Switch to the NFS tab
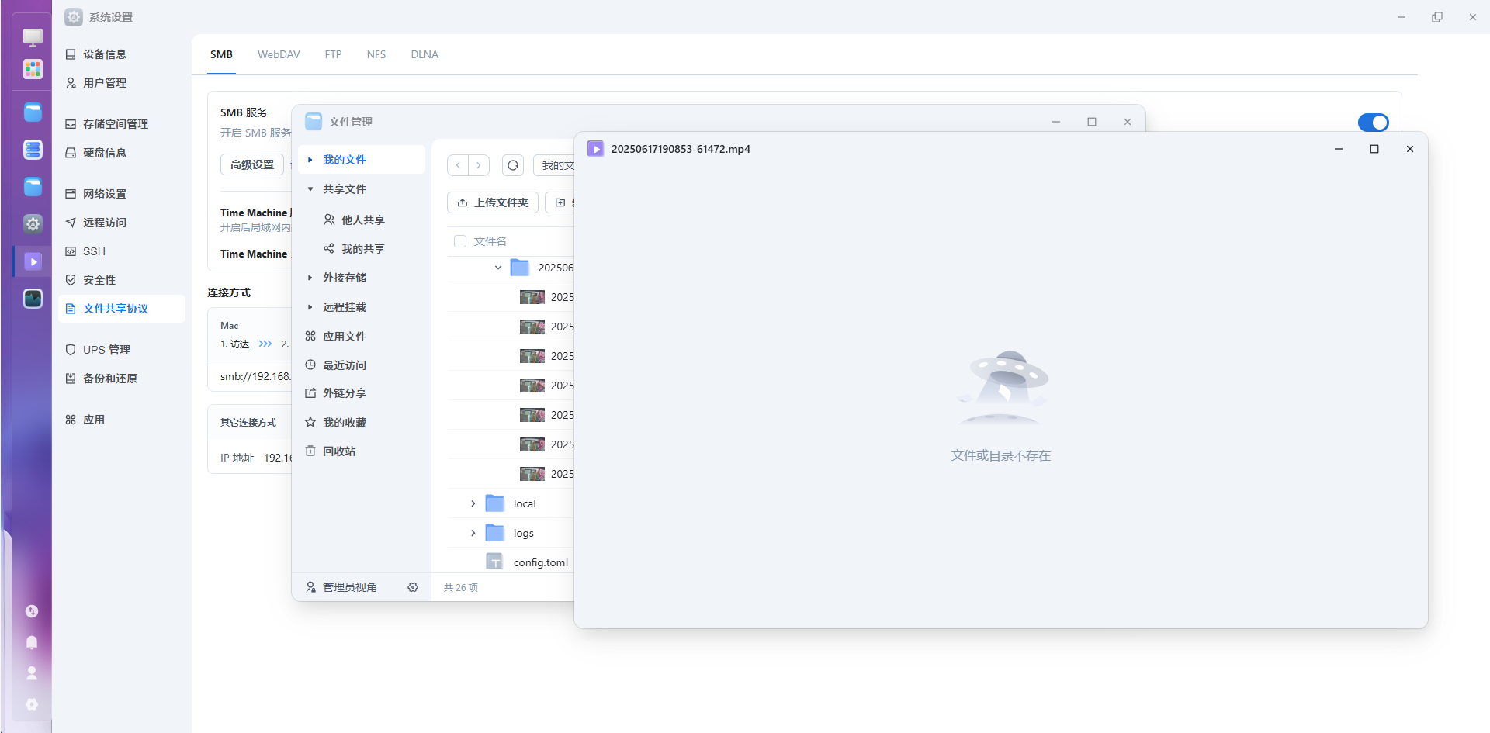 click(376, 54)
